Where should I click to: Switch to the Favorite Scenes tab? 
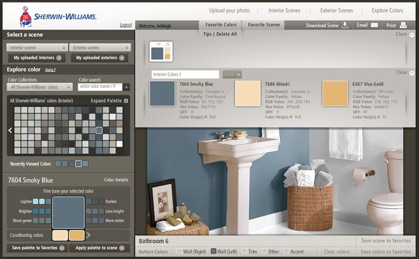click(264, 25)
